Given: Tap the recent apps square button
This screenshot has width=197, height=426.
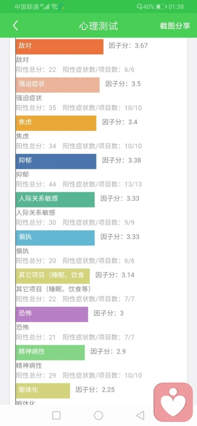Looking at the screenshot, I should [56, 415].
